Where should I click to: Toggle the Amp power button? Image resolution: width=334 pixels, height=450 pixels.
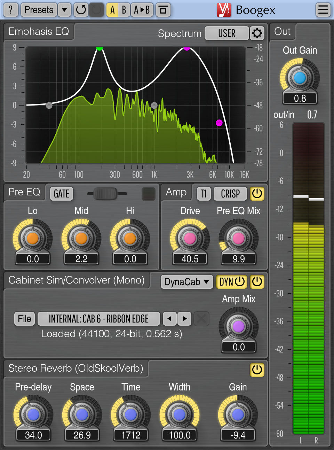click(257, 194)
